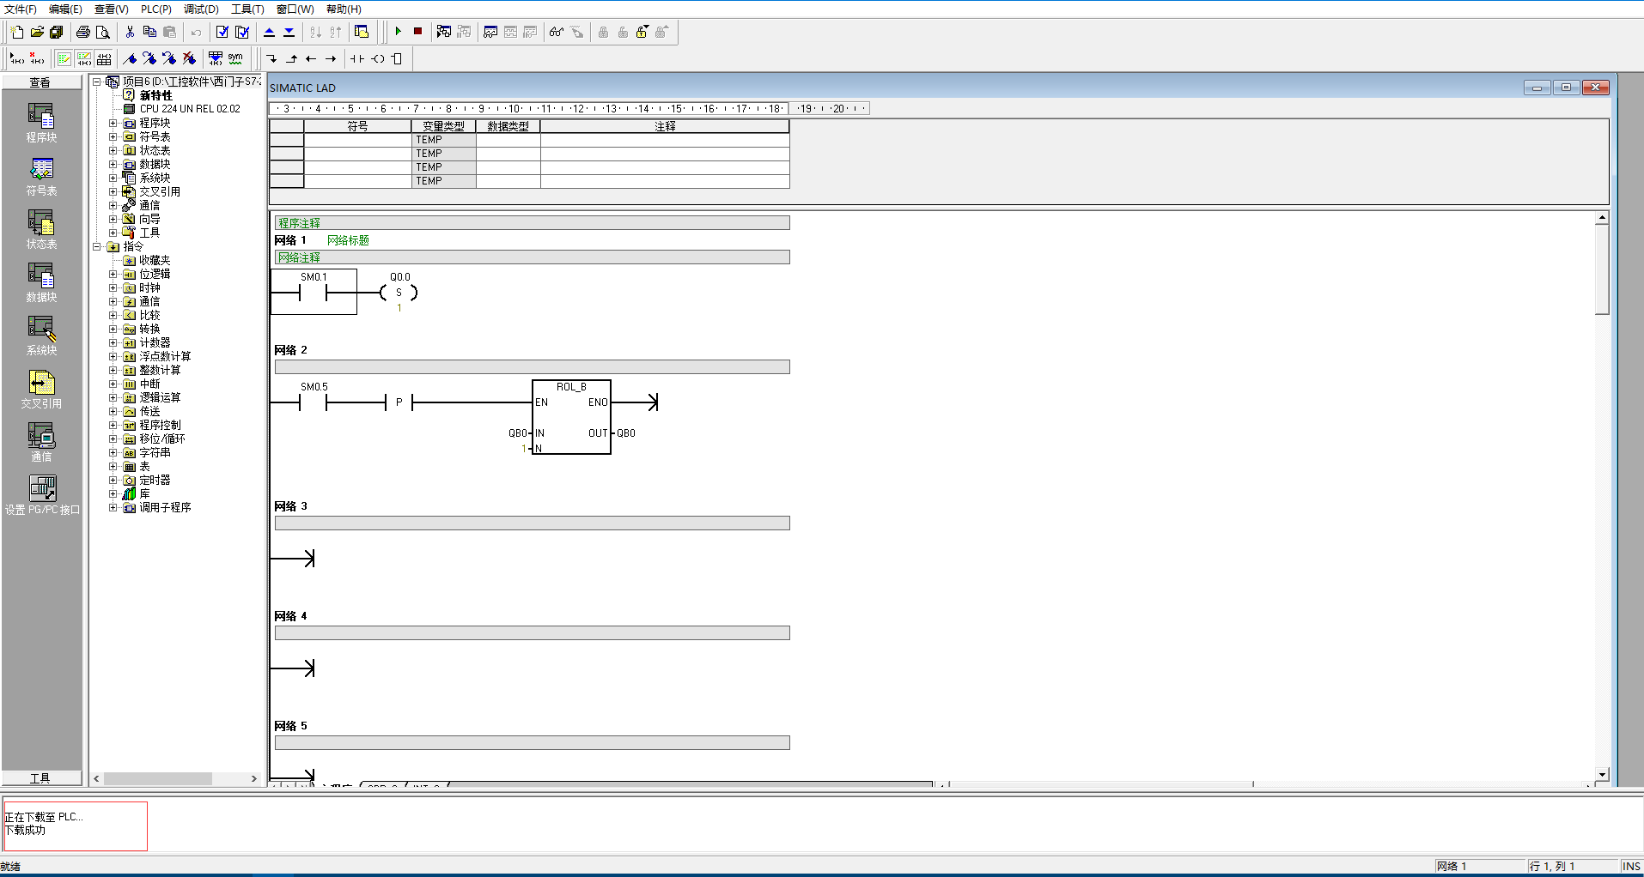Open 设置 PG/PC 接口 in the navigation bar
1644x877 pixels.
click(x=41, y=495)
